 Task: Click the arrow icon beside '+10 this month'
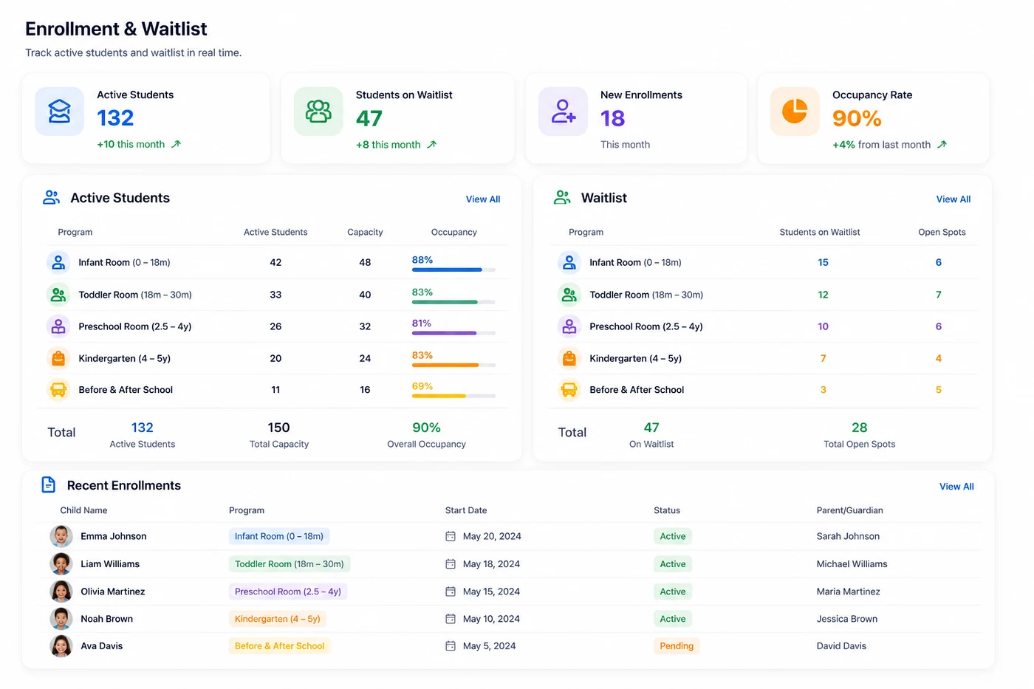[x=176, y=144]
